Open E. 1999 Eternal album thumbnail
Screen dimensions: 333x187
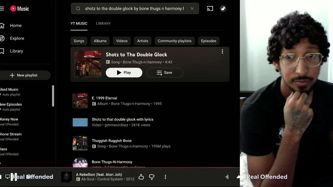coord(80,101)
